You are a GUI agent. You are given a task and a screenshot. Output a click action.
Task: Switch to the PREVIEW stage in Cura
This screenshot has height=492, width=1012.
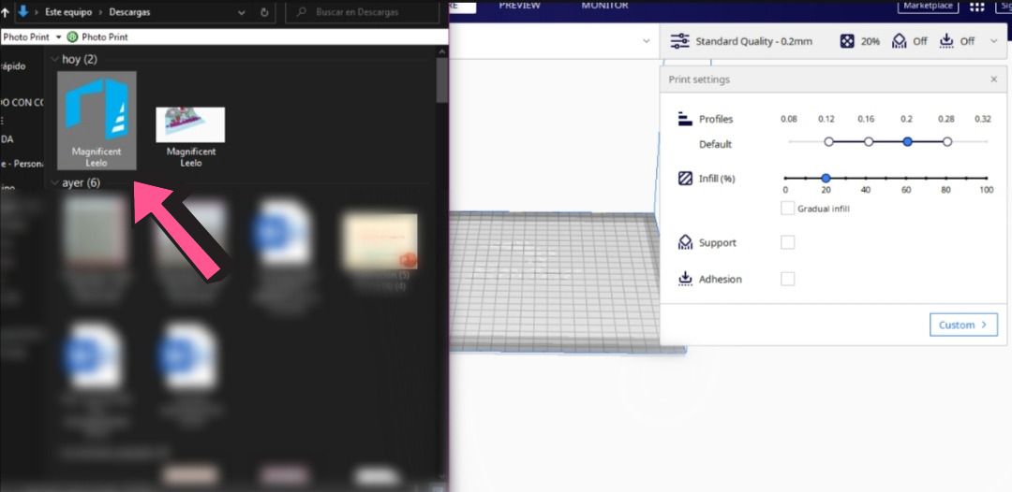tap(519, 6)
